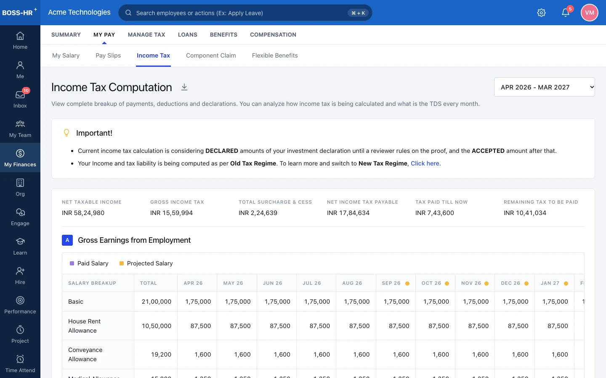Open the Home sidebar icon
This screenshot has width=606, height=378.
click(20, 36)
